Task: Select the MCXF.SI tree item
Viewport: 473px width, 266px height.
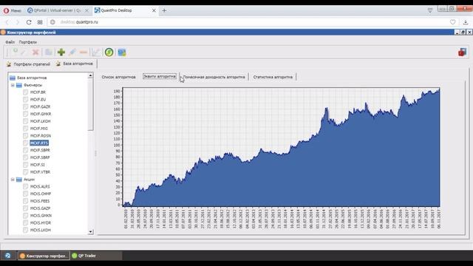Action: coord(38,165)
